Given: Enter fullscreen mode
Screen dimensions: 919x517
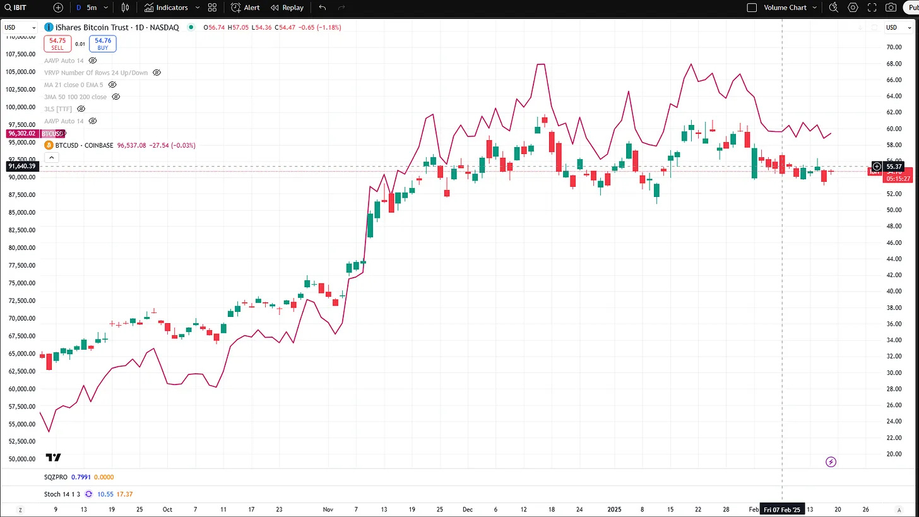Looking at the screenshot, I should (872, 8).
